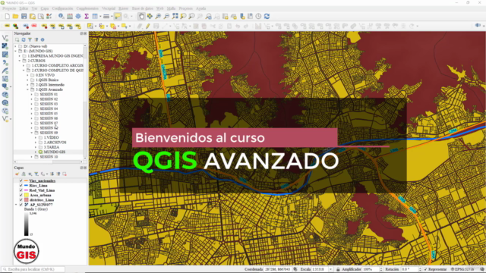Click Add Vector Layer sidebar icon
486x273 pixels.
(x=5, y=38)
